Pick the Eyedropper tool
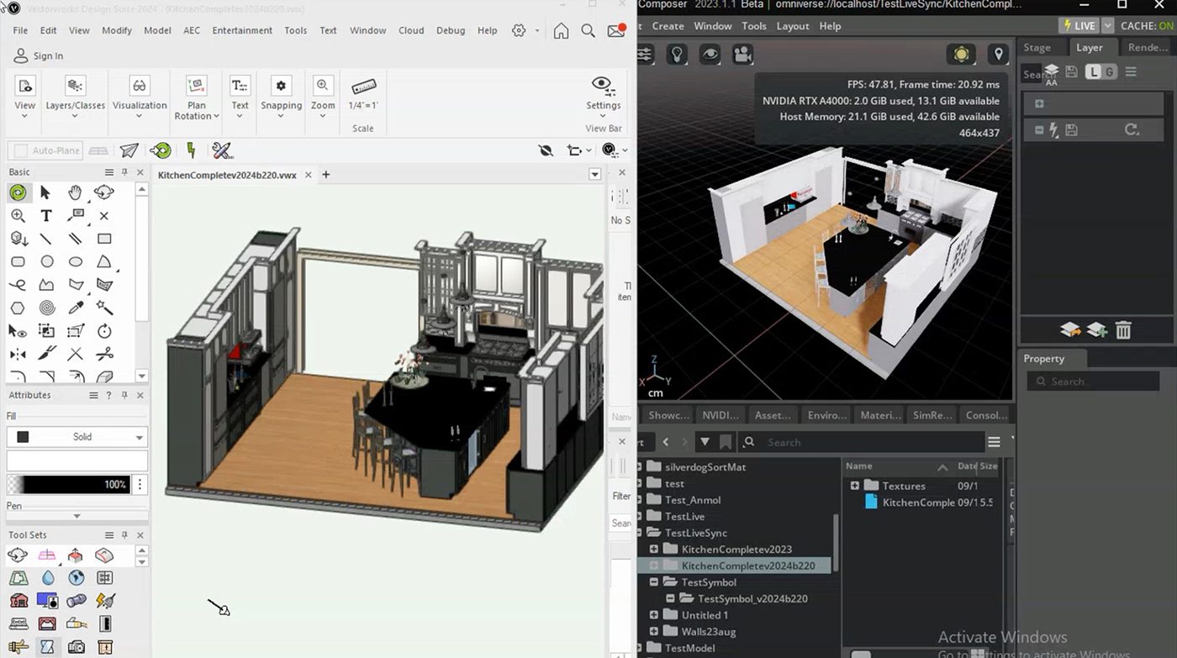 click(76, 308)
